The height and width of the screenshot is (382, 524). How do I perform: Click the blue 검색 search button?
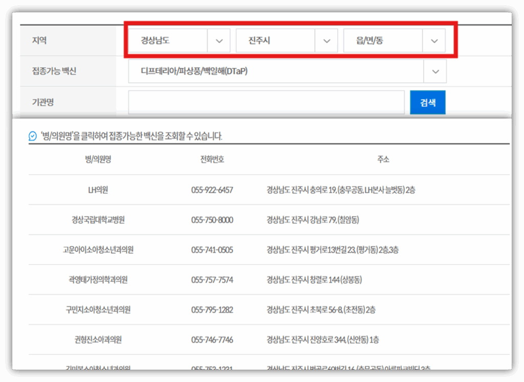click(428, 103)
